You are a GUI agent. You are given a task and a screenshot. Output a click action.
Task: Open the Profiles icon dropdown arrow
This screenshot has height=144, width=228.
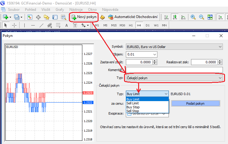[x=22, y=17]
